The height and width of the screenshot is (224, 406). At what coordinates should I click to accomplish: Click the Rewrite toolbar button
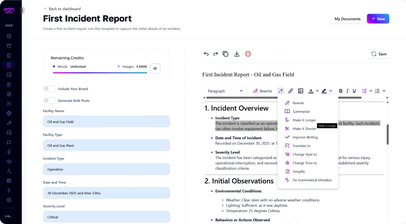263,91
